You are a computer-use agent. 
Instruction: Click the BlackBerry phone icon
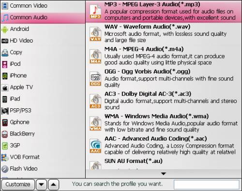5,134
